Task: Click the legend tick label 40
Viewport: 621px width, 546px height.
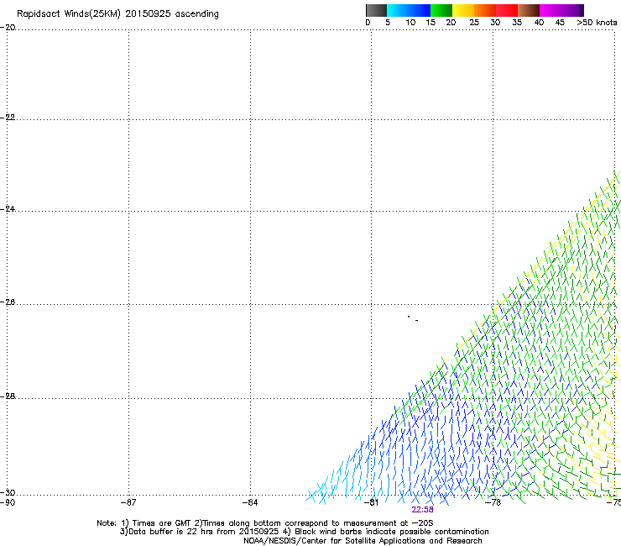Action: (539, 23)
